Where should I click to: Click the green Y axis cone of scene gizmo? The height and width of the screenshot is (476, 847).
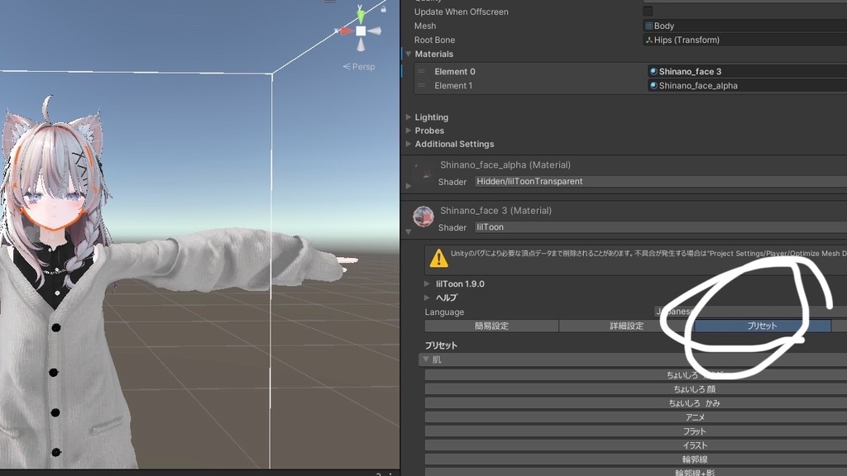point(361,17)
